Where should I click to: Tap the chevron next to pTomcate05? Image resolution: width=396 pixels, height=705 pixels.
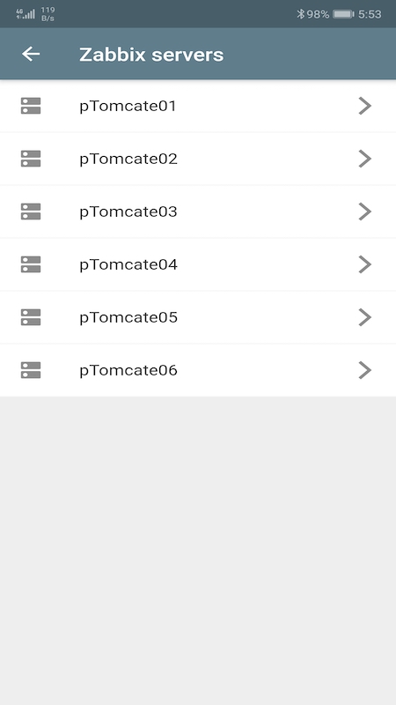(x=365, y=317)
